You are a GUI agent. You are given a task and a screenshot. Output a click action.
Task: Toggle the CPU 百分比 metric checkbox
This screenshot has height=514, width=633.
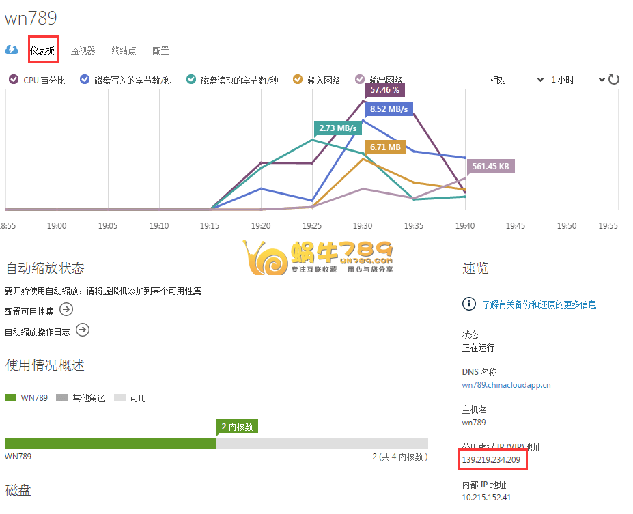pos(14,80)
